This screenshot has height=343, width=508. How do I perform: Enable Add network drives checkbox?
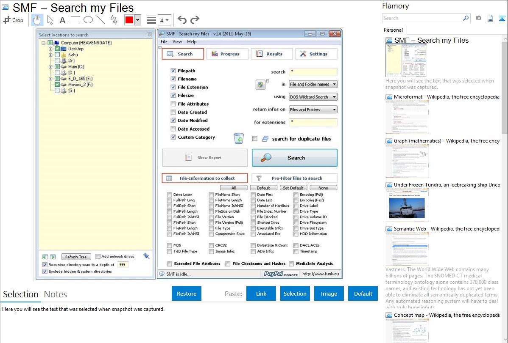coord(98,256)
